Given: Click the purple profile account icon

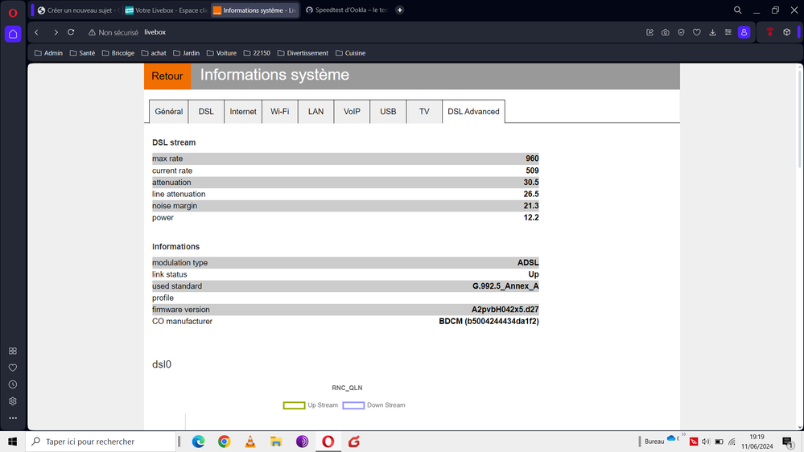Looking at the screenshot, I should [x=744, y=32].
